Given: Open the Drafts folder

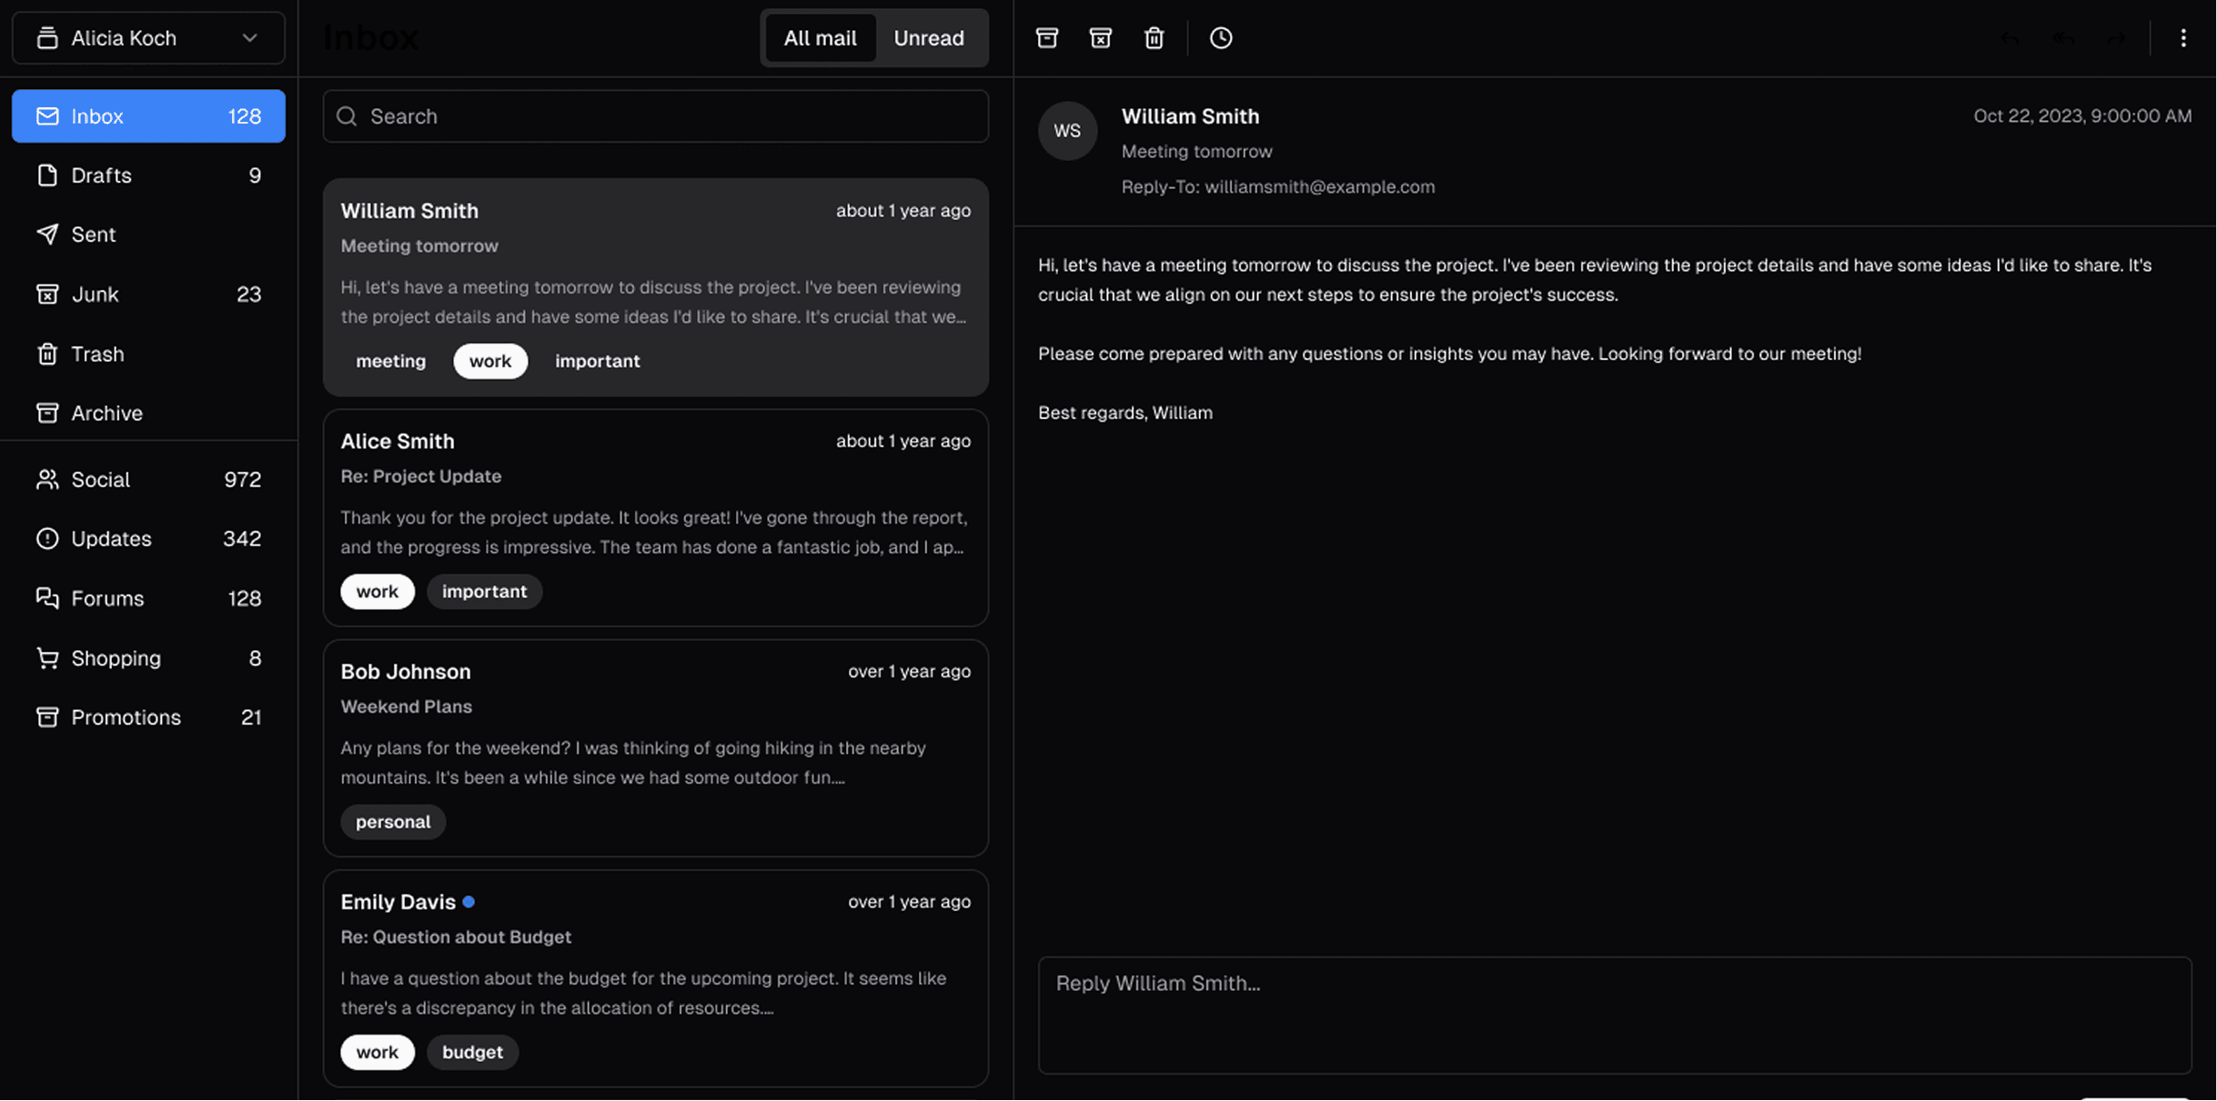Looking at the screenshot, I should tap(148, 175).
